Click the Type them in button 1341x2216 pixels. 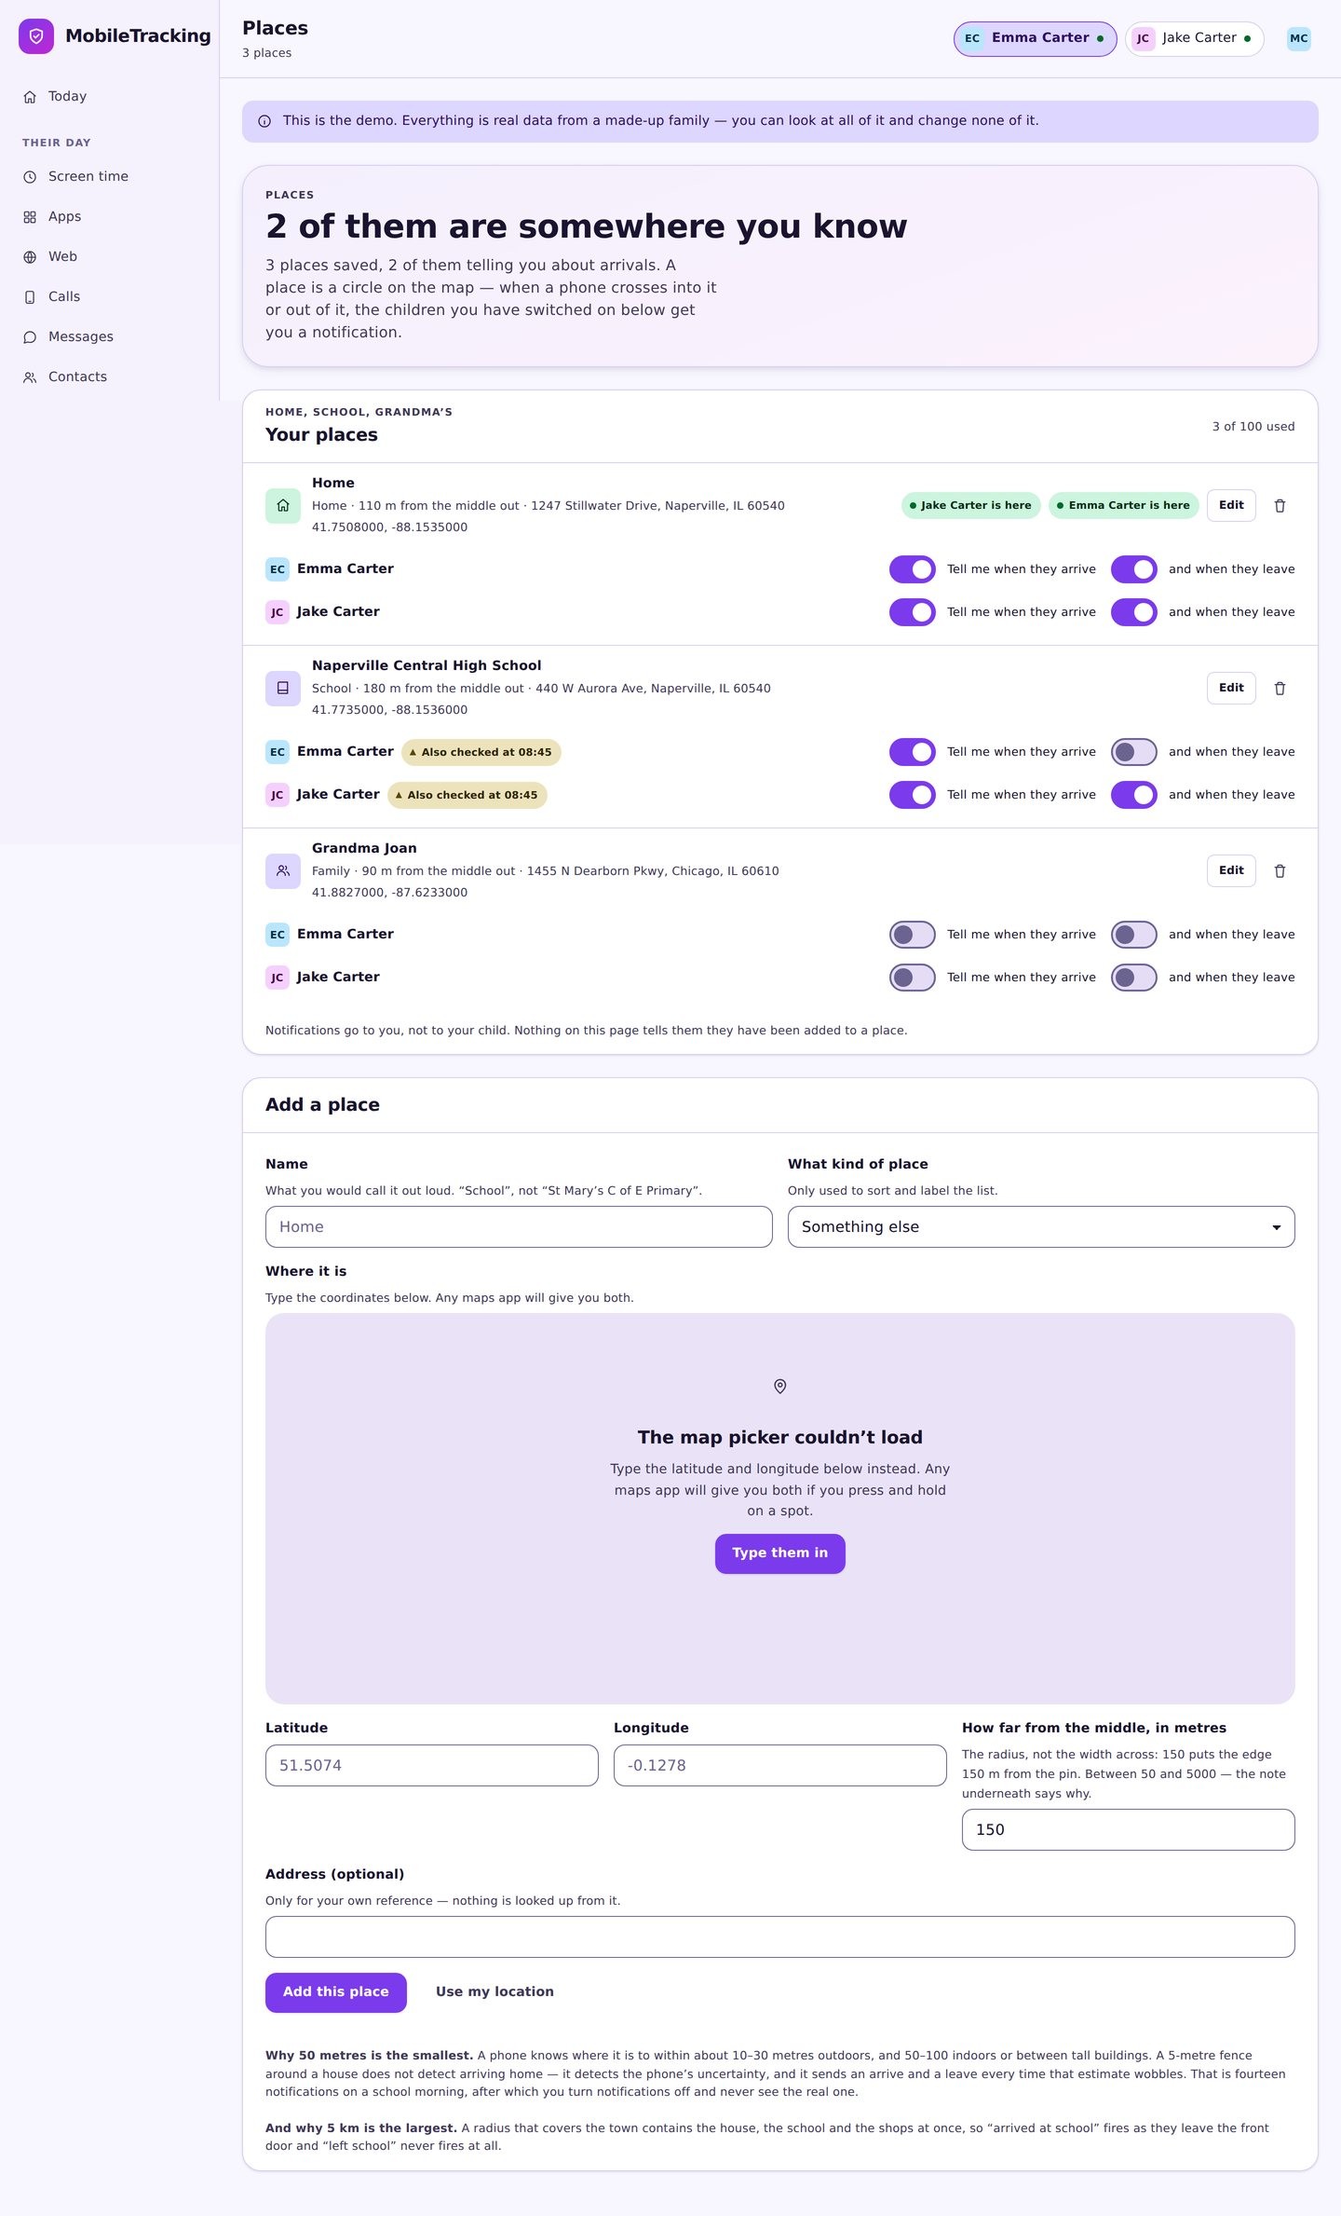point(780,1553)
